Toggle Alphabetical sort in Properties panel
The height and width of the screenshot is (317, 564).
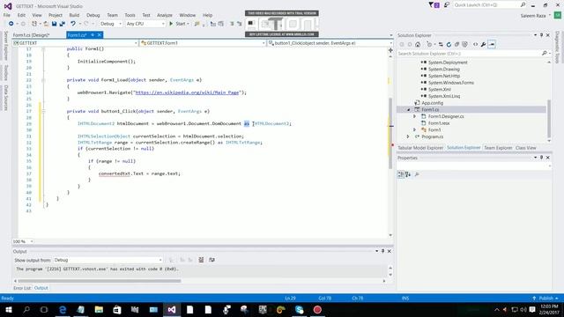[x=408, y=174]
